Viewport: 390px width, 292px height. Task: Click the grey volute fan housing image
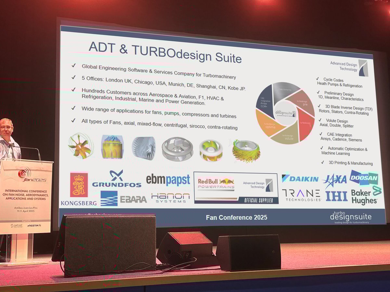(x=177, y=149)
